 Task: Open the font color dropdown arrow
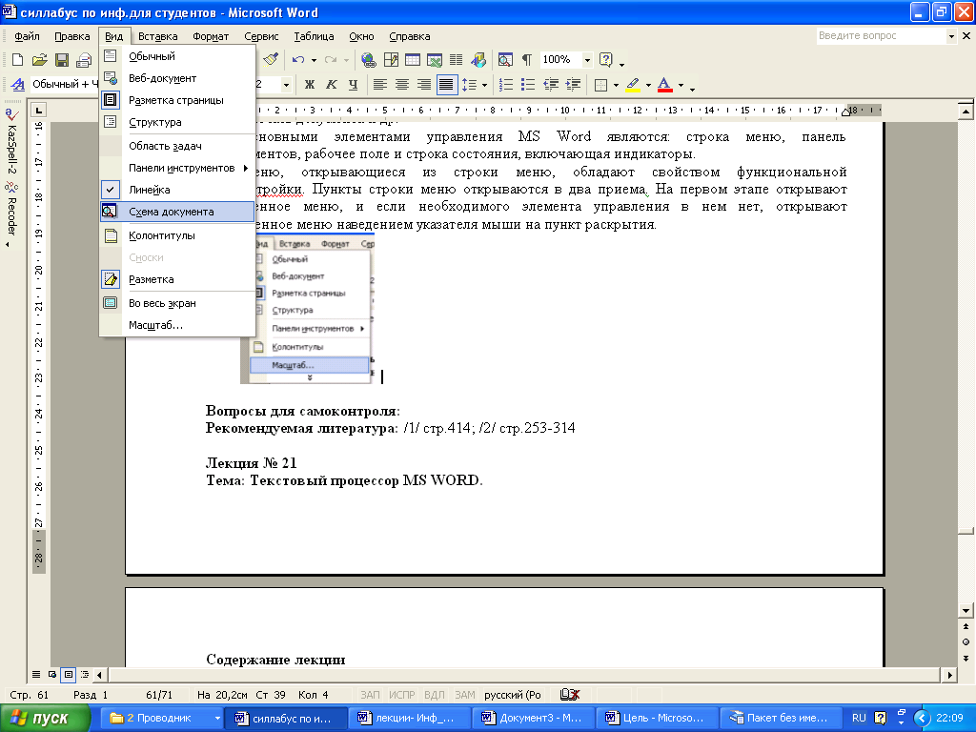point(681,85)
